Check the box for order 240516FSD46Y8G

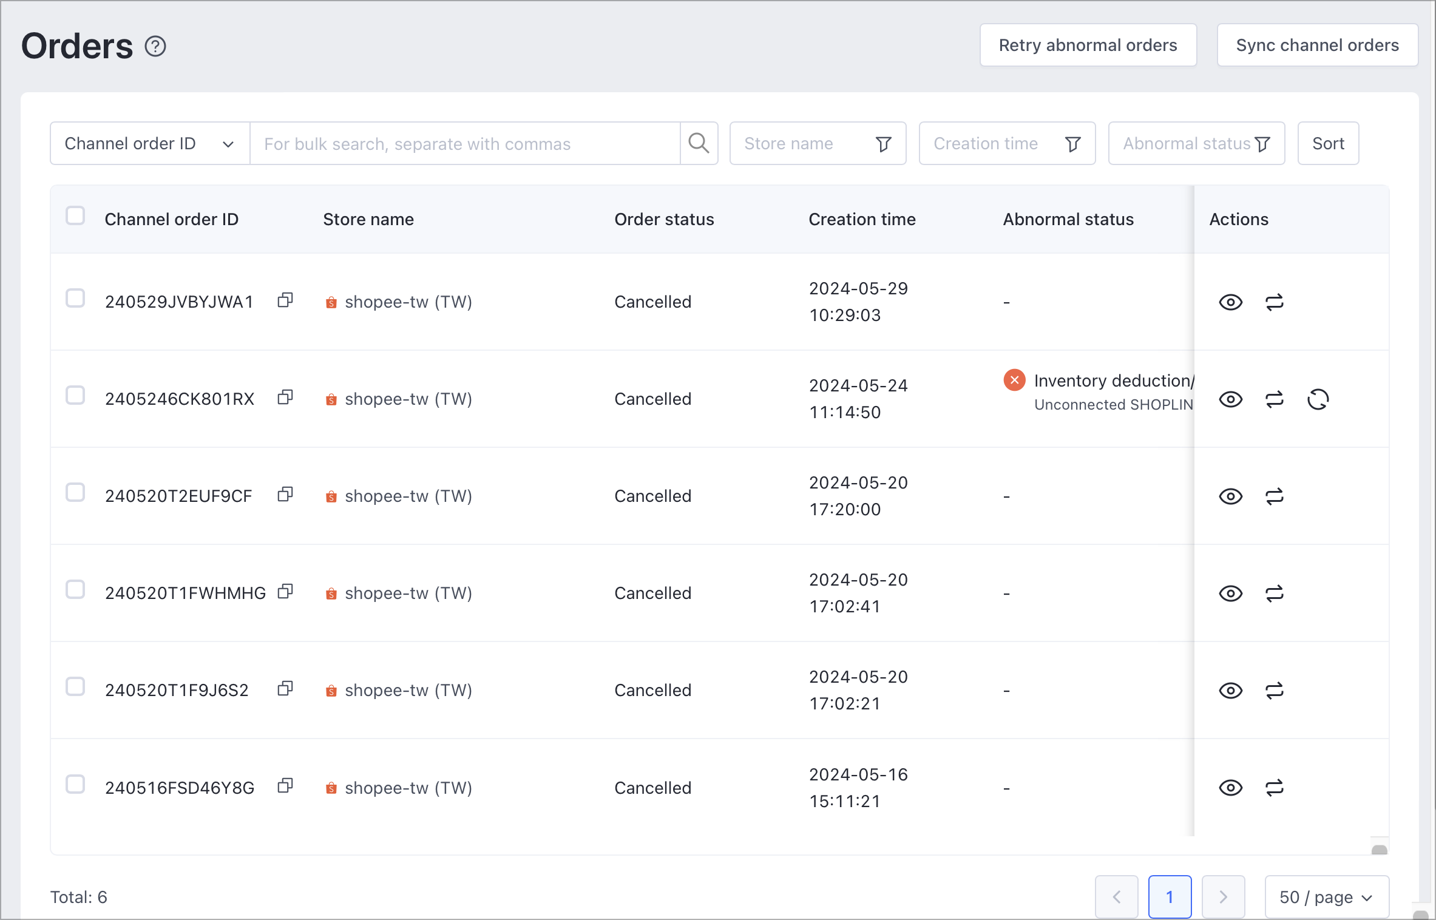click(x=75, y=785)
